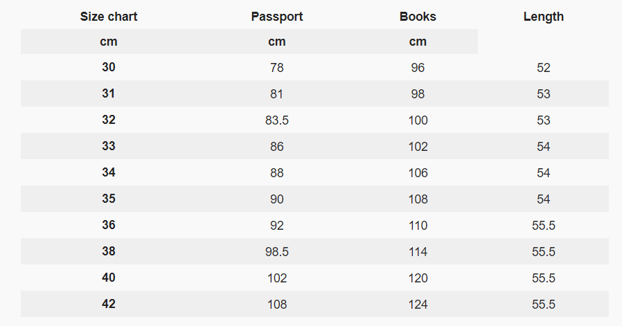Click the Length value 52
This screenshot has height=326, width=622.
point(543,68)
